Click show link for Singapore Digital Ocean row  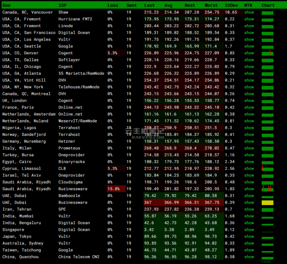click(x=249, y=230)
